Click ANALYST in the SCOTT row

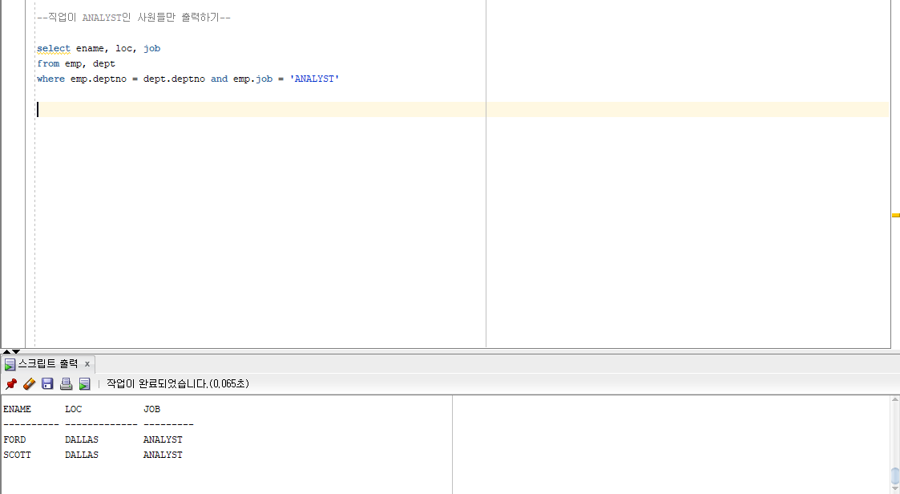point(163,455)
